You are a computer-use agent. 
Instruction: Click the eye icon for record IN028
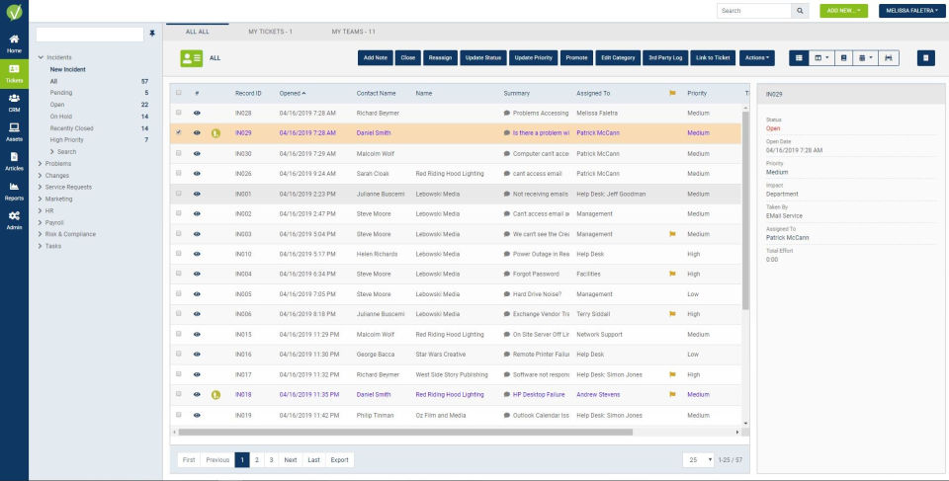coord(197,115)
